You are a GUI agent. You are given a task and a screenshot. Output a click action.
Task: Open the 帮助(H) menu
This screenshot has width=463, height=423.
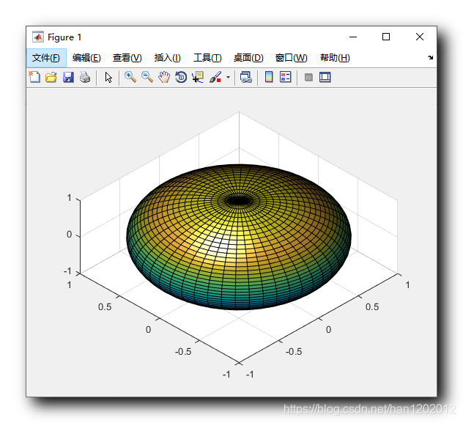pyautogui.click(x=335, y=58)
